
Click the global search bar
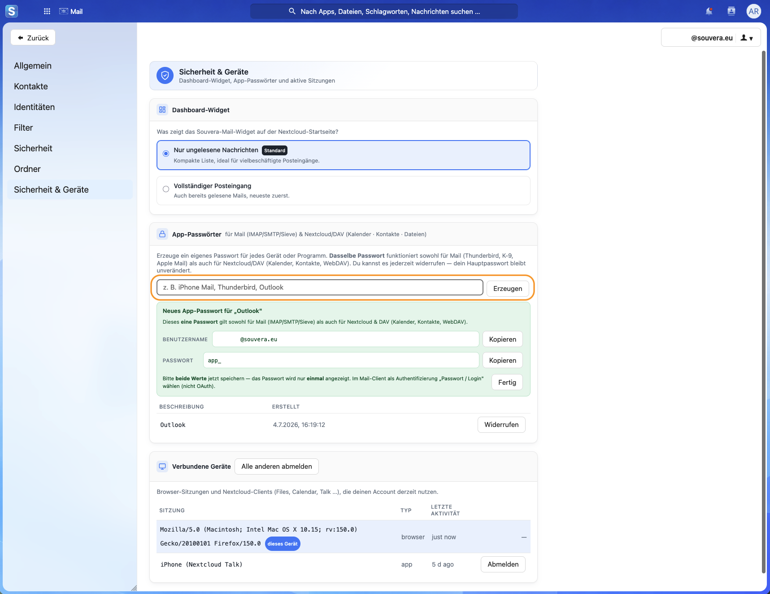click(384, 11)
